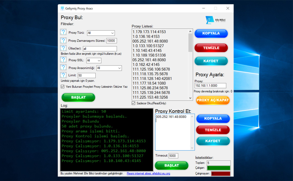The width and height of the screenshot is (293, 181).
Task: Click the help icon beside Limit
Action: point(63,75)
